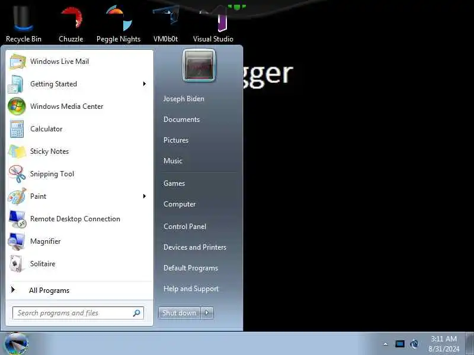Screen dimensions: 474x355
Task: Click the user account picture
Action: click(199, 66)
